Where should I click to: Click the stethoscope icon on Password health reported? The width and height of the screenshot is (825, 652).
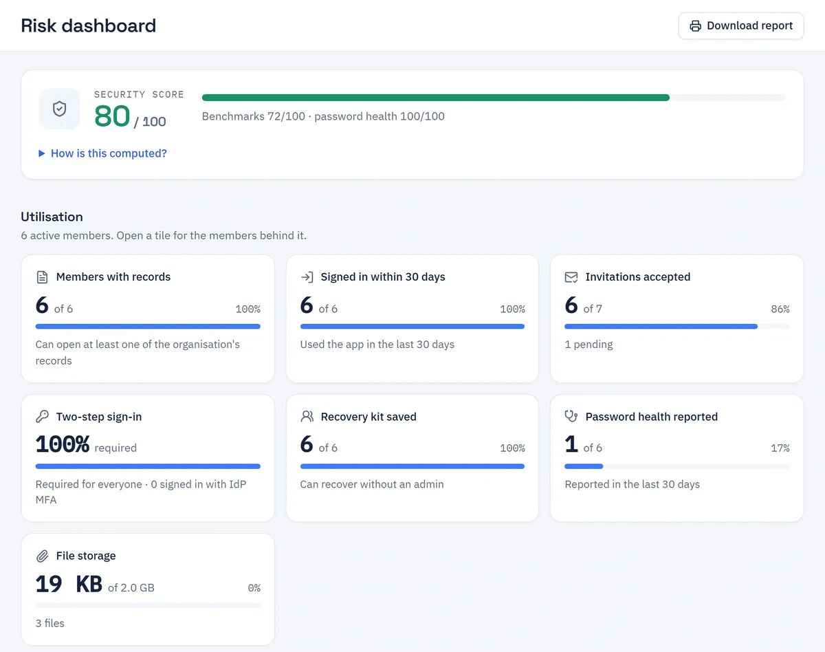tap(571, 417)
